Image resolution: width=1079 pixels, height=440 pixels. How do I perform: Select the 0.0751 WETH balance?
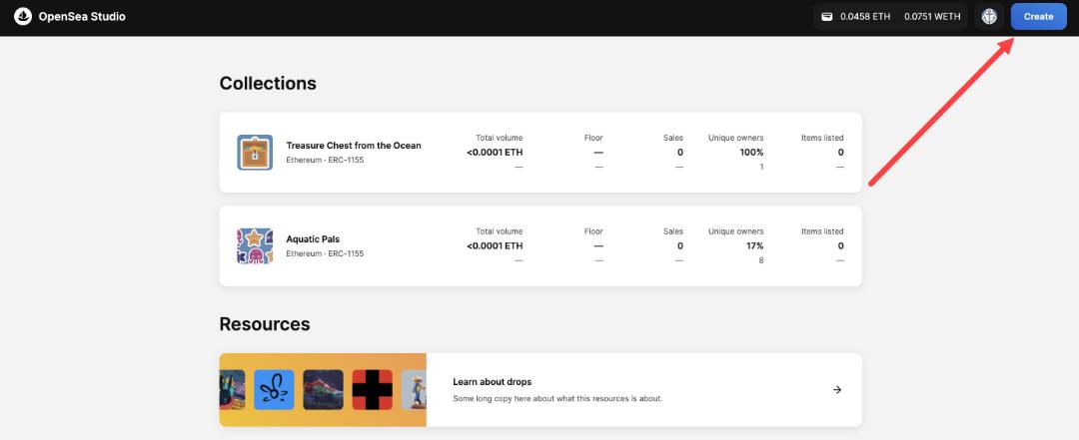point(932,17)
